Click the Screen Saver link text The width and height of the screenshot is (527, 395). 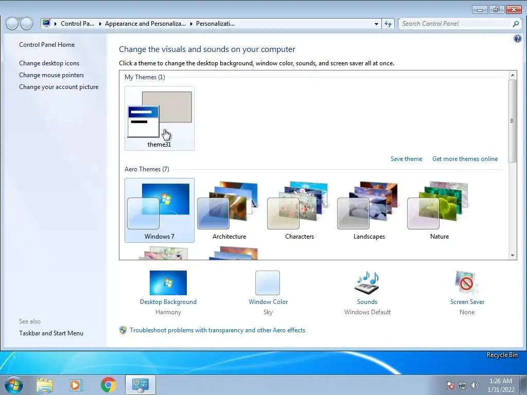coord(467,301)
